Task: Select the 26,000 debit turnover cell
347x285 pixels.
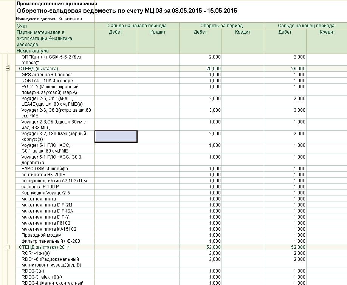Action: tap(200, 68)
